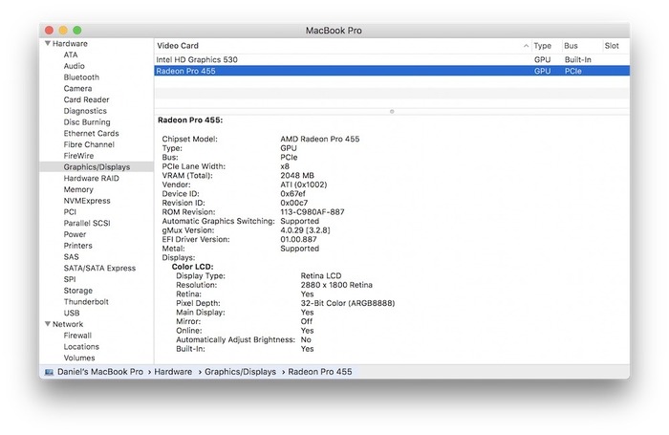
Task: Click the ATI (0x1002) vendor value
Action: point(304,185)
